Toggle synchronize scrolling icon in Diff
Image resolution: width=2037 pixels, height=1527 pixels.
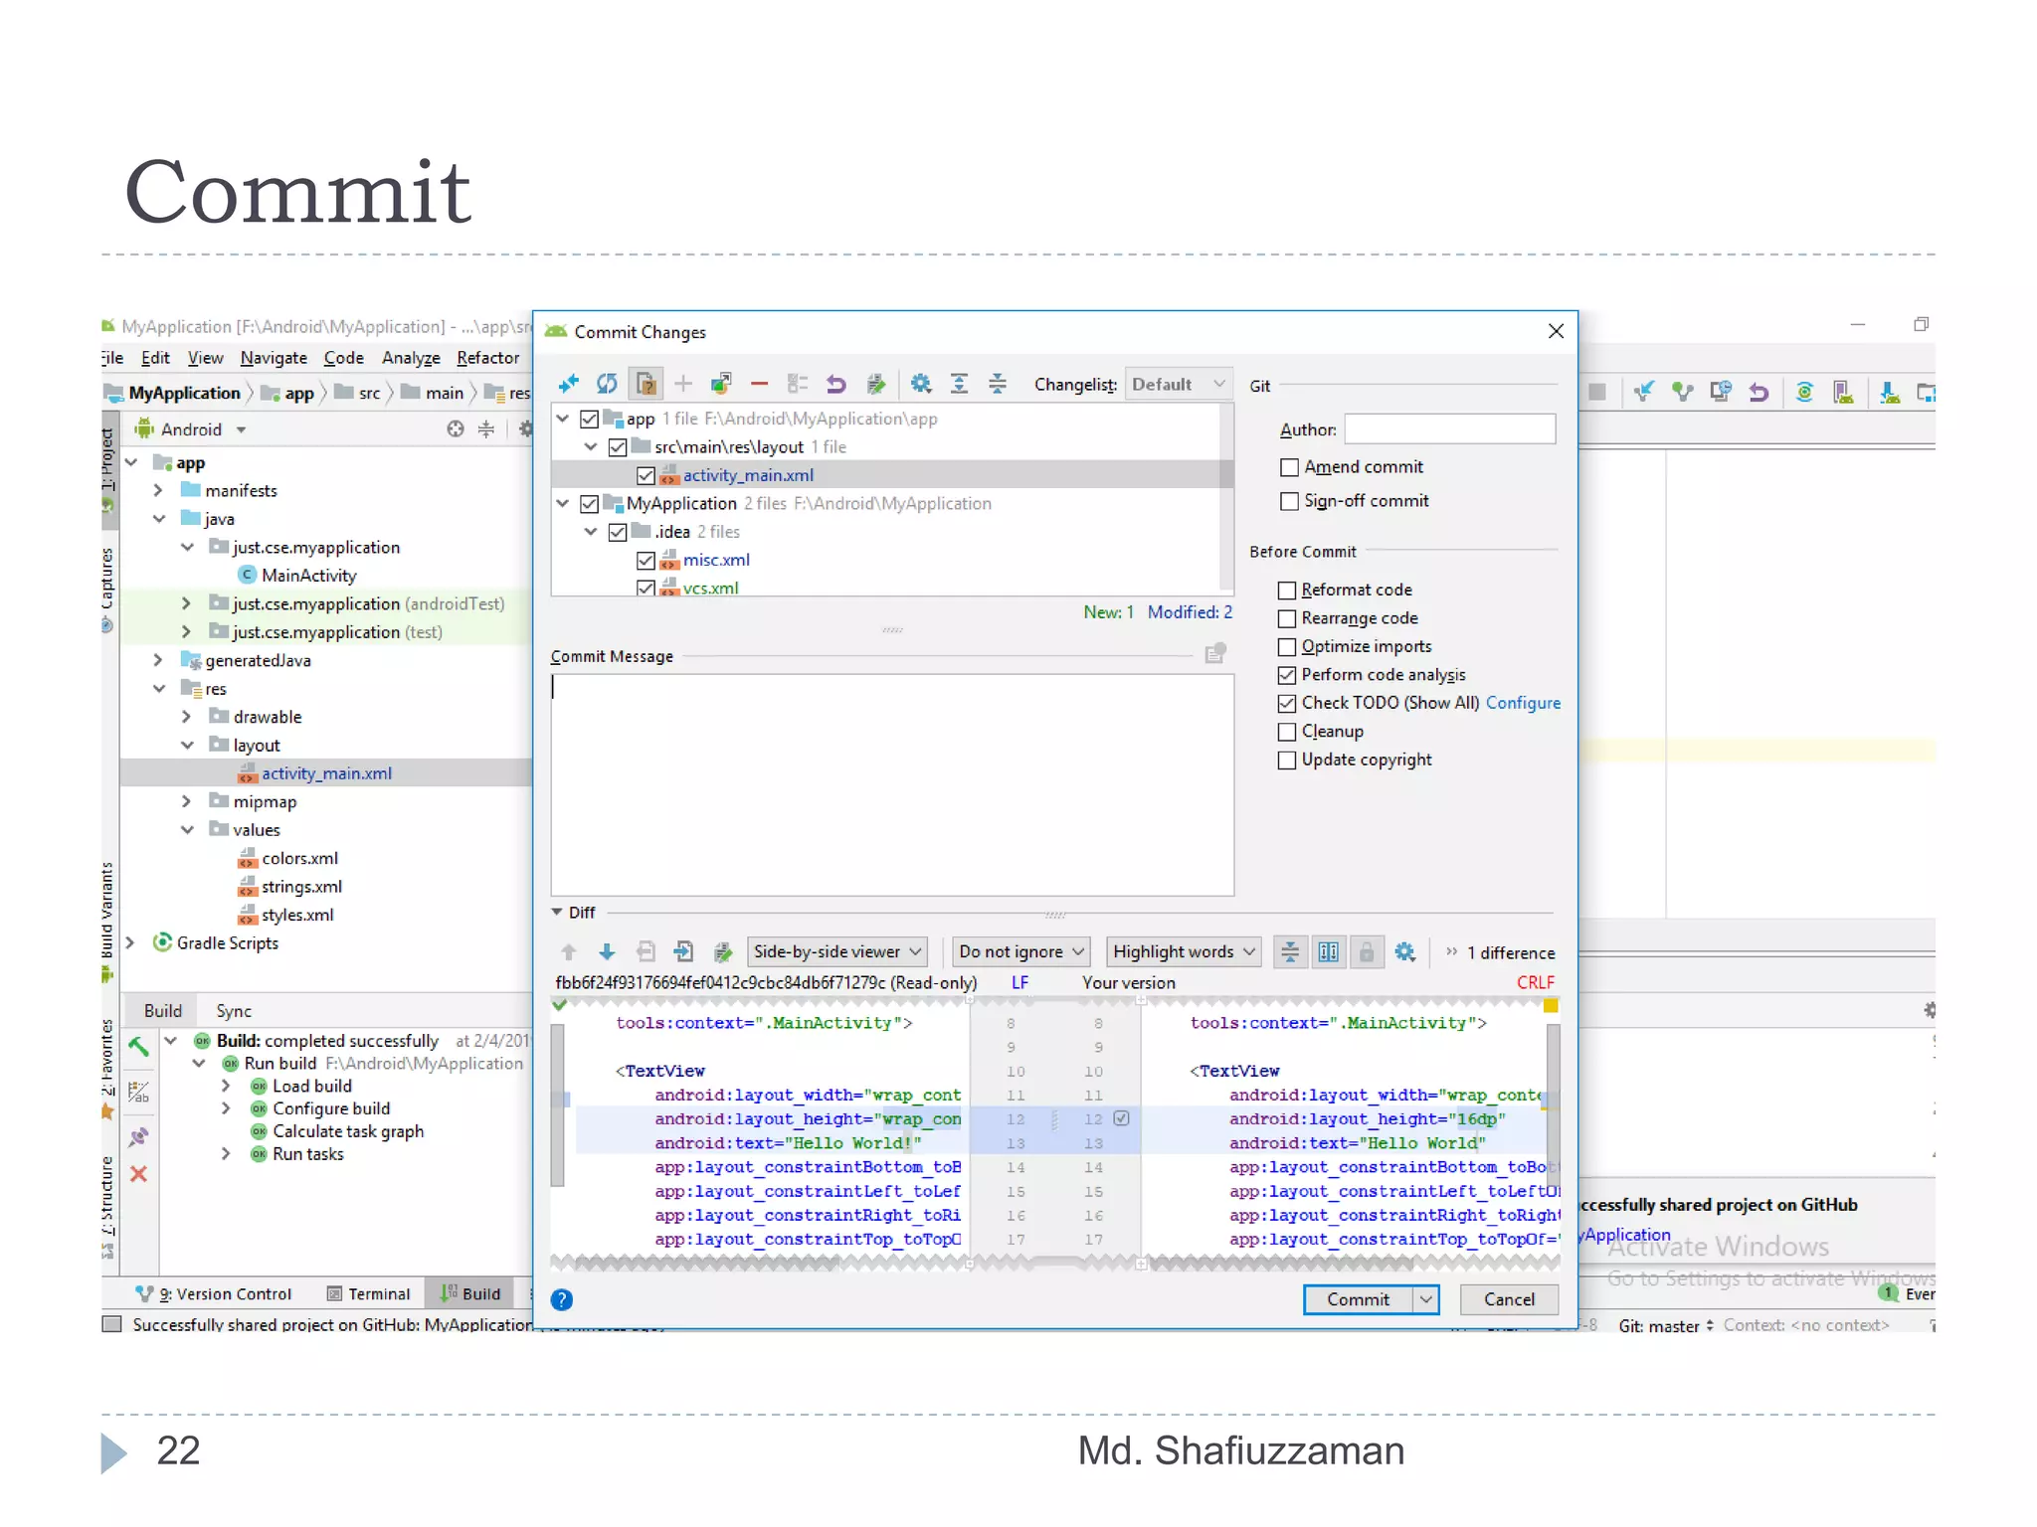coord(1328,951)
